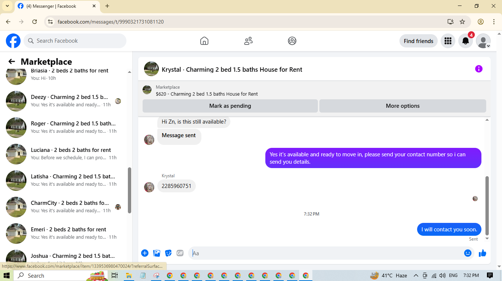Click the Krystal conversation header title
The height and width of the screenshot is (281, 502).
pos(232,70)
